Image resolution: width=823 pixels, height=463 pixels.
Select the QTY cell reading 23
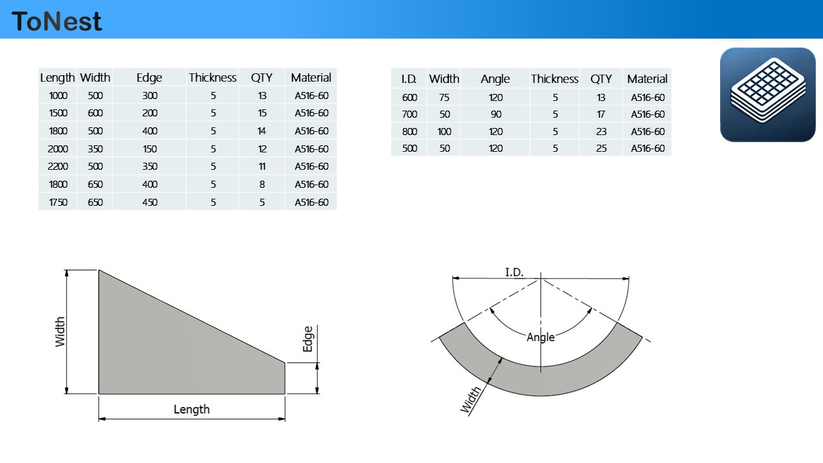(x=601, y=132)
